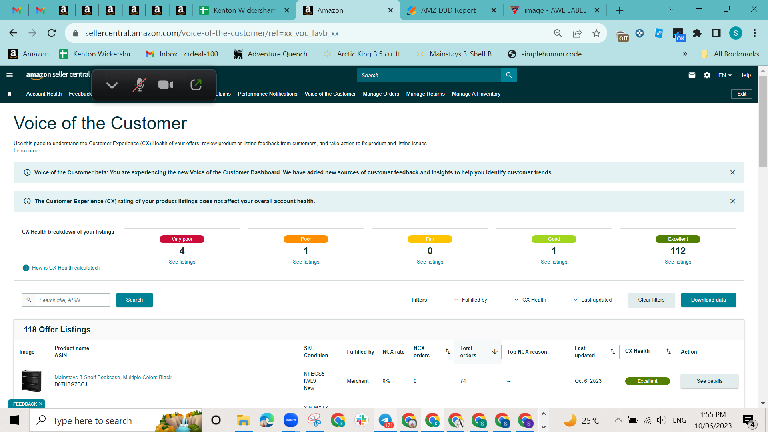Click the share screen icon in meeting toolbar

tap(196, 85)
